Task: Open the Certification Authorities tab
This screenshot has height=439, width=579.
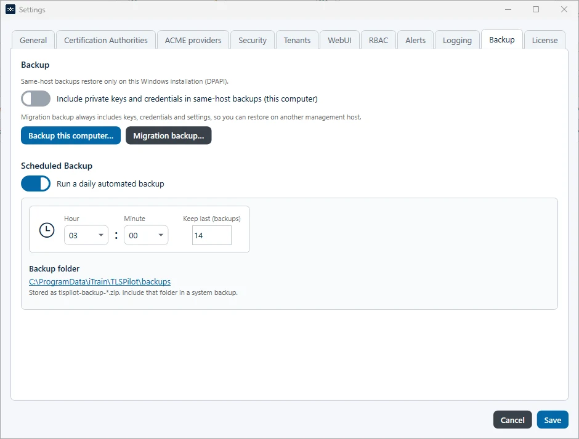Action: point(105,40)
